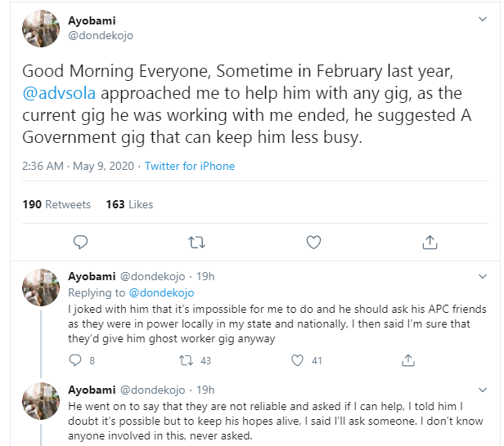Open Twitter for iPhone source link
Image resolution: width=504 pixels, height=446 pixels.
click(x=190, y=166)
